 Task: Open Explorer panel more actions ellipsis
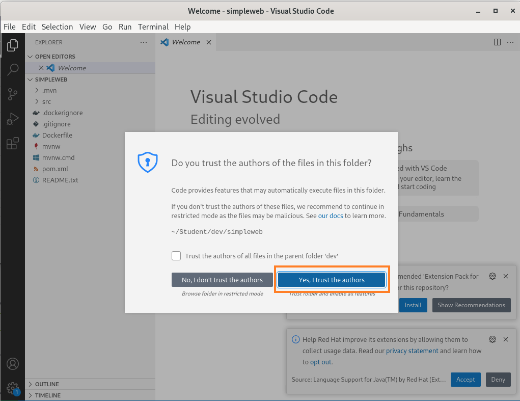(144, 42)
